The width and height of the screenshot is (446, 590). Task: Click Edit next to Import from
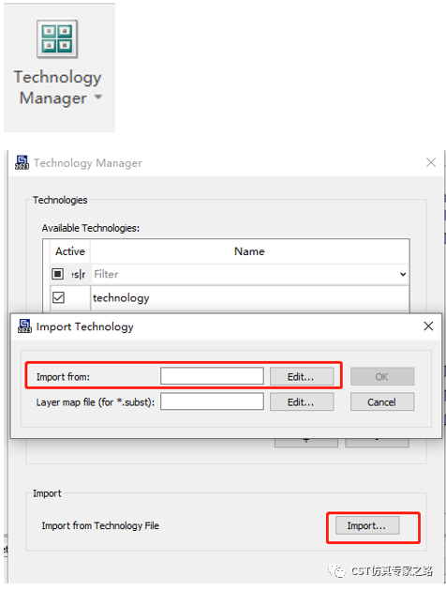(302, 377)
